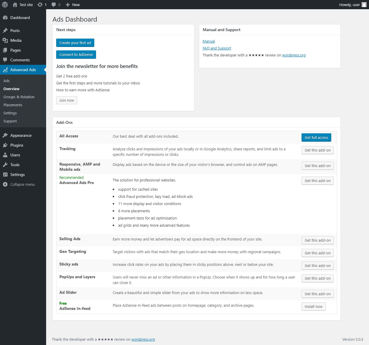Click the Recommended label above Advanced Ads Pro
Viewport: 369px width, 345px height.
click(71, 178)
